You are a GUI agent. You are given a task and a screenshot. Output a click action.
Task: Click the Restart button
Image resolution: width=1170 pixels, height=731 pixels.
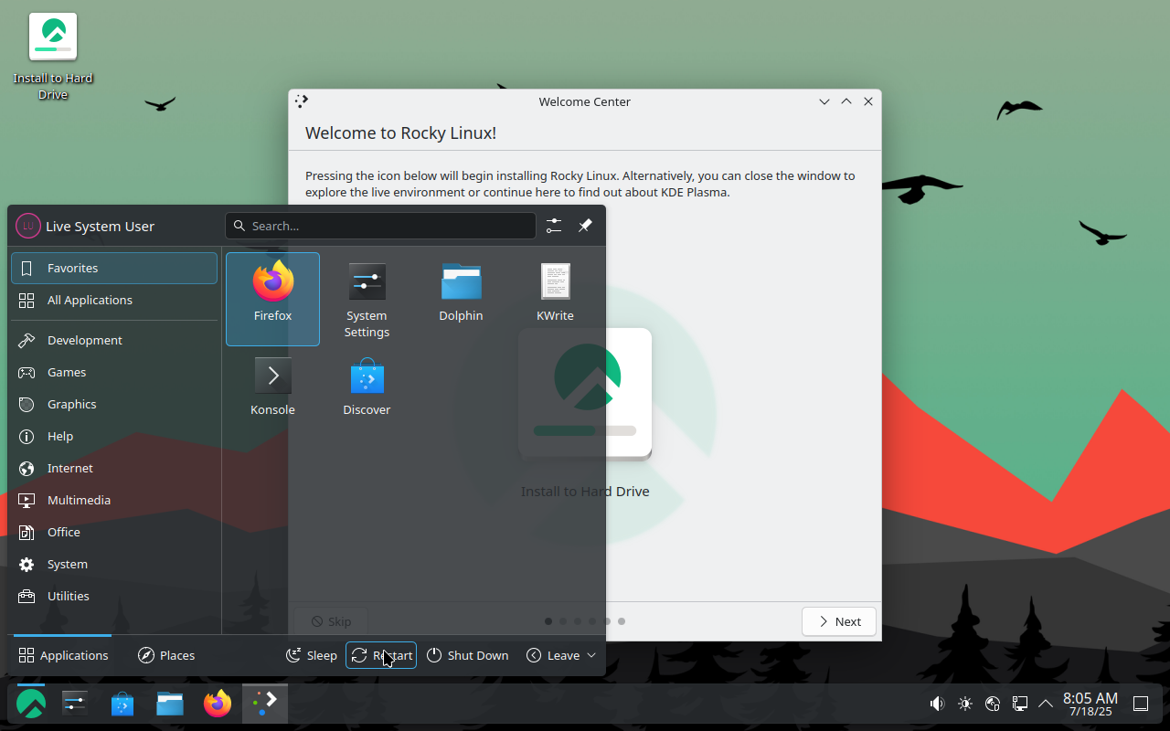[381, 655]
